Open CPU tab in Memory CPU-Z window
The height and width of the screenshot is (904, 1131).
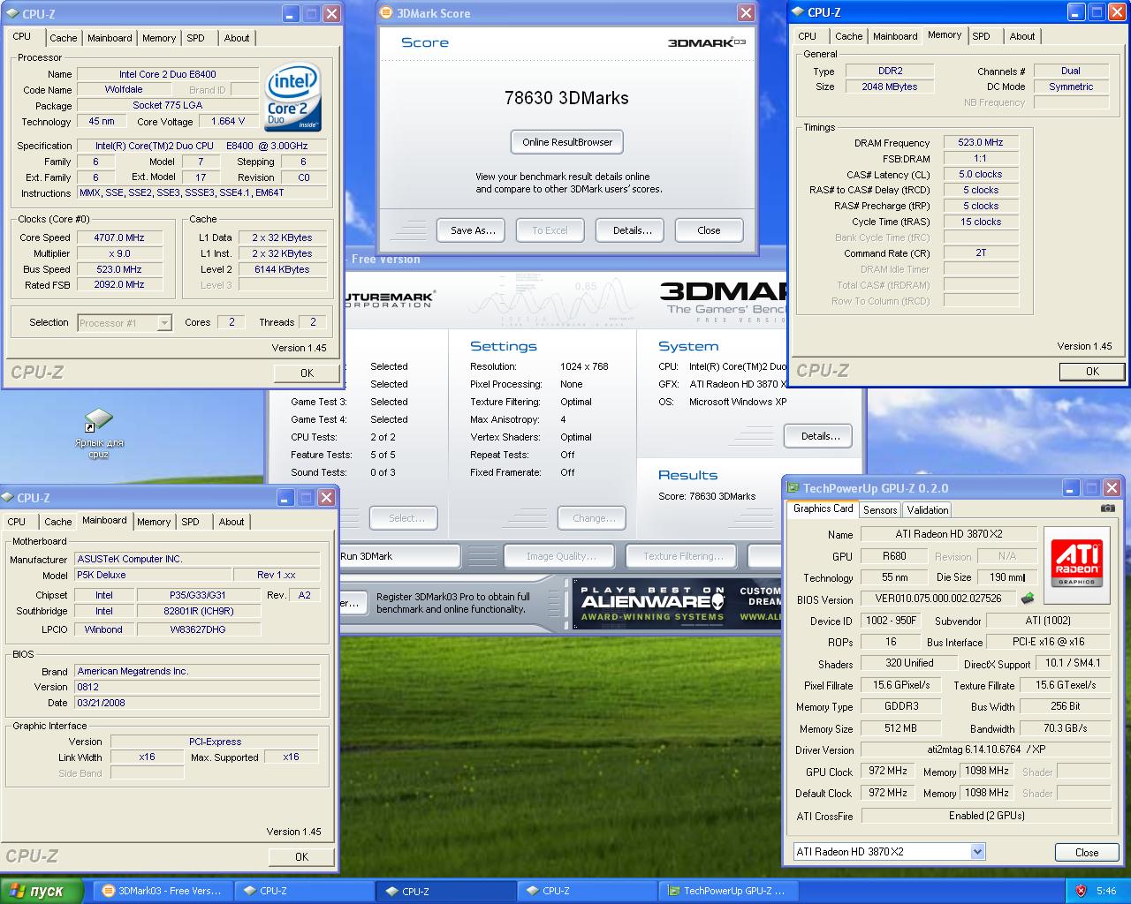tap(808, 36)
